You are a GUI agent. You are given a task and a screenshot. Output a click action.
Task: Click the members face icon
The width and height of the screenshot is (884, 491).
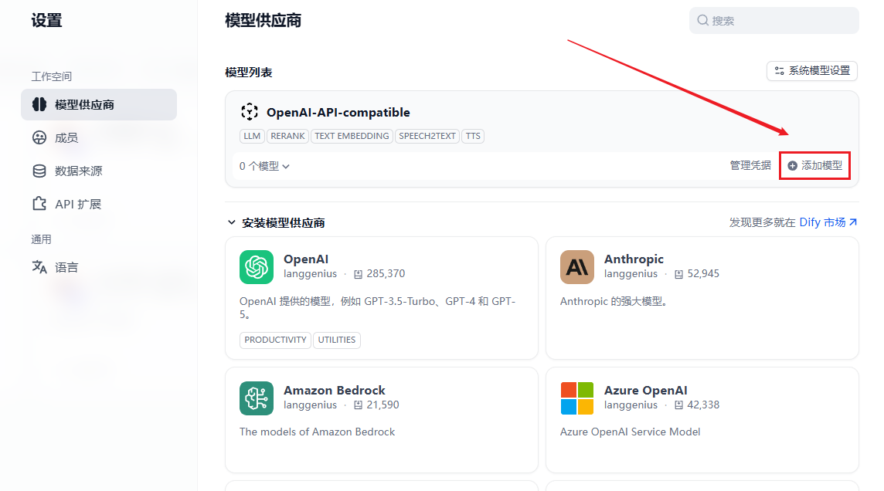(x=39, y=137)
